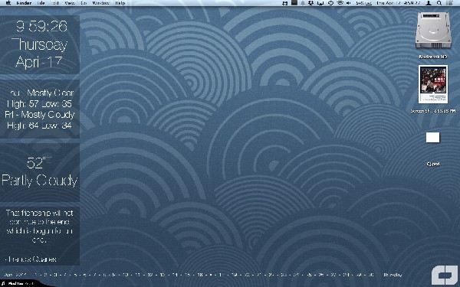Click the friendship quote text
This screenshot has width=460, height=287.
(39, 226)
